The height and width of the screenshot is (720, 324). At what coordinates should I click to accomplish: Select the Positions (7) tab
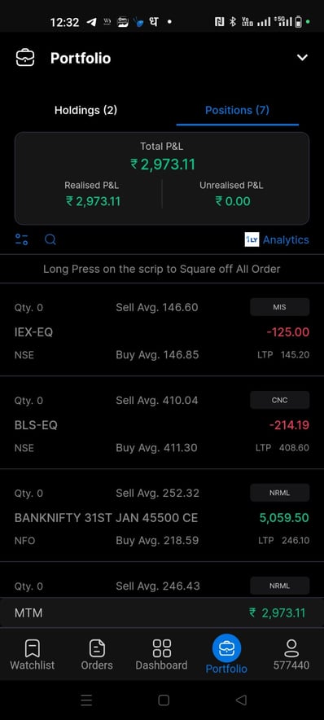(x=237, y=110)
